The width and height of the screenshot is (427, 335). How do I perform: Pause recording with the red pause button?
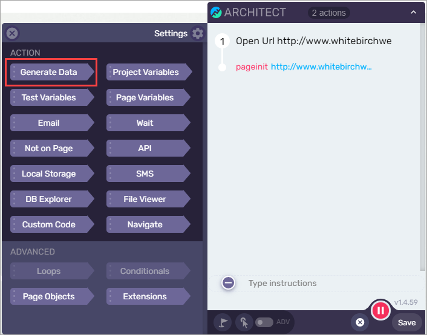coord(380,310)
